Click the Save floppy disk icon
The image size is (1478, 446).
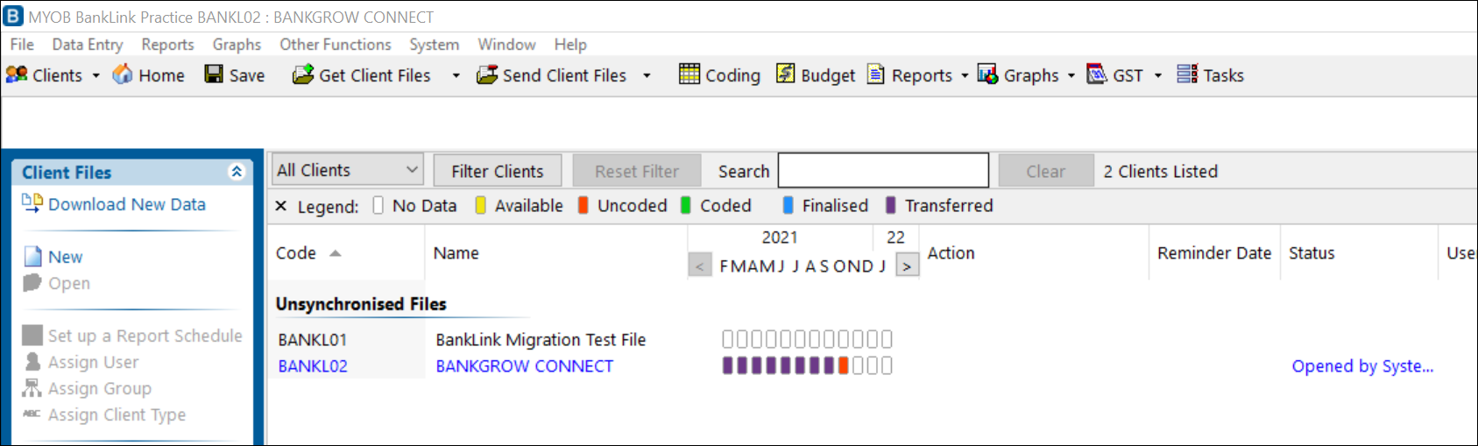coord(214,75)
